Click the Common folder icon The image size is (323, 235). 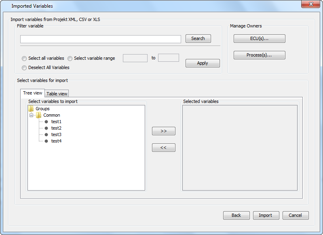point(38,115)
